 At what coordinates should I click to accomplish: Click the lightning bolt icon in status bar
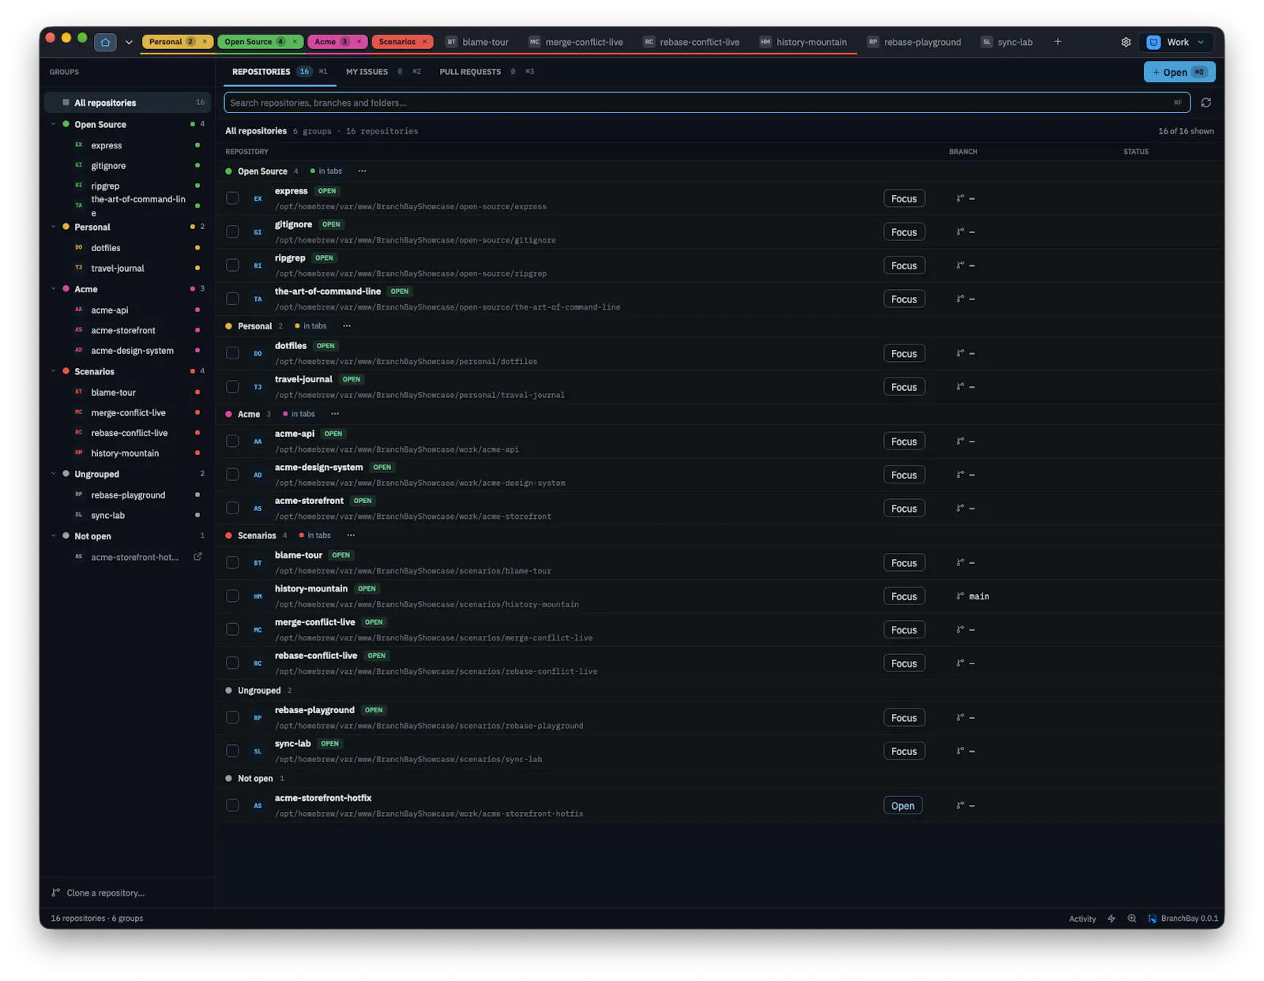tap(1112, 919)
